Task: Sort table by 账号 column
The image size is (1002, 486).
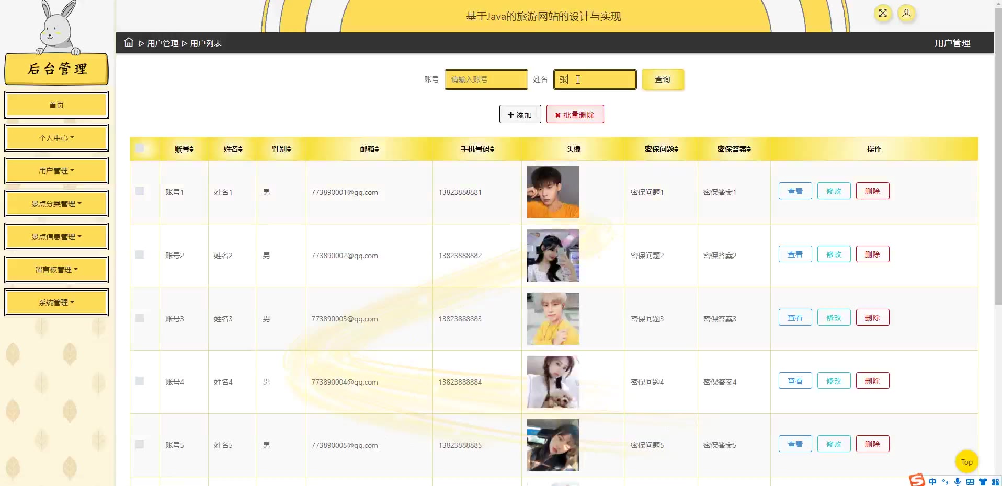Action: pos(184,149)
